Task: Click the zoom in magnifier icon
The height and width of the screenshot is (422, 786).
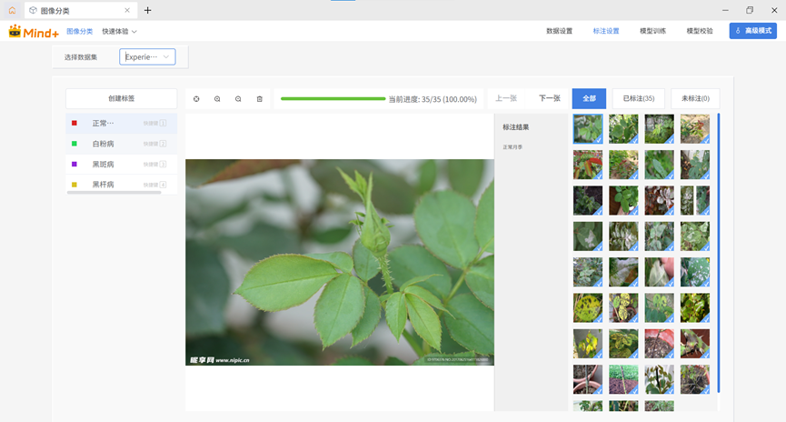Action: click(217, 99)
